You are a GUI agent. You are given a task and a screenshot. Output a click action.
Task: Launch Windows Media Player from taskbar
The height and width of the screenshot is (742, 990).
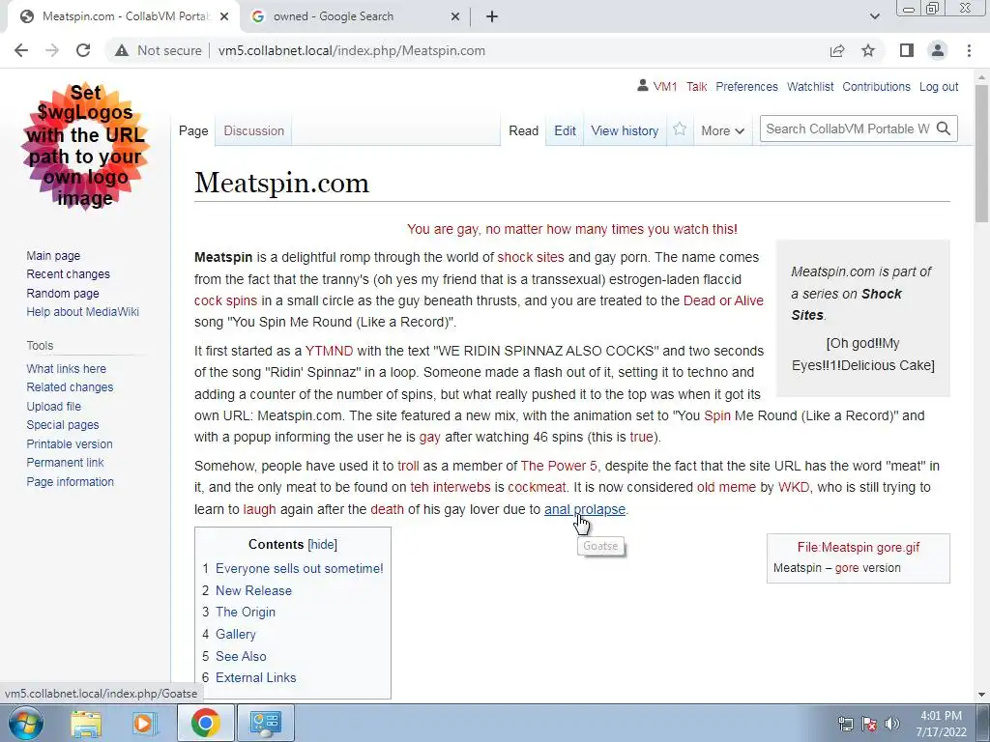(144, 723)
